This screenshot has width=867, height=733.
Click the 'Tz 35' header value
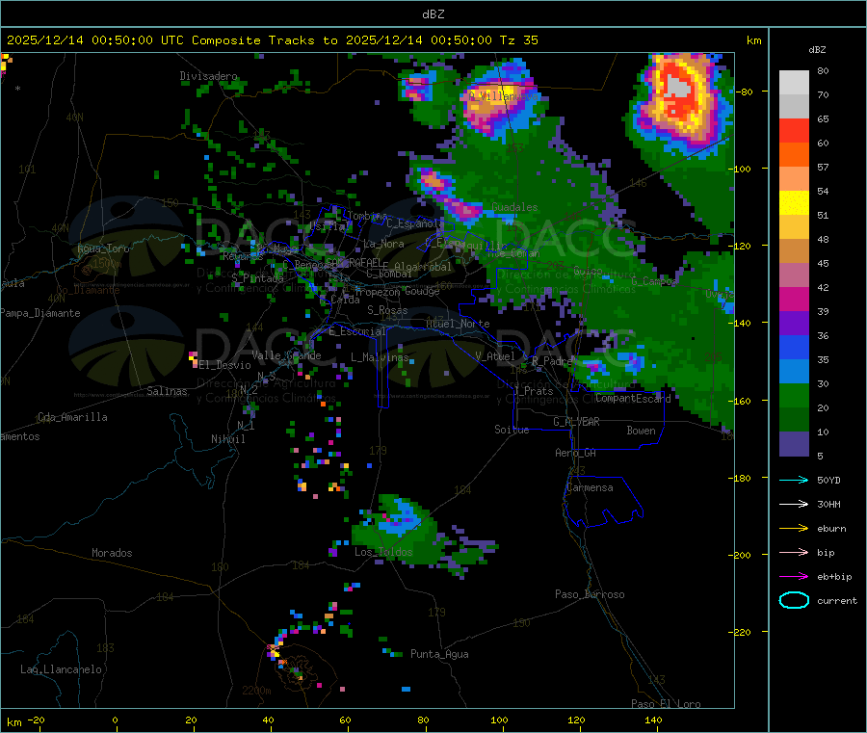pyautogui.click(x=518, y=40)
